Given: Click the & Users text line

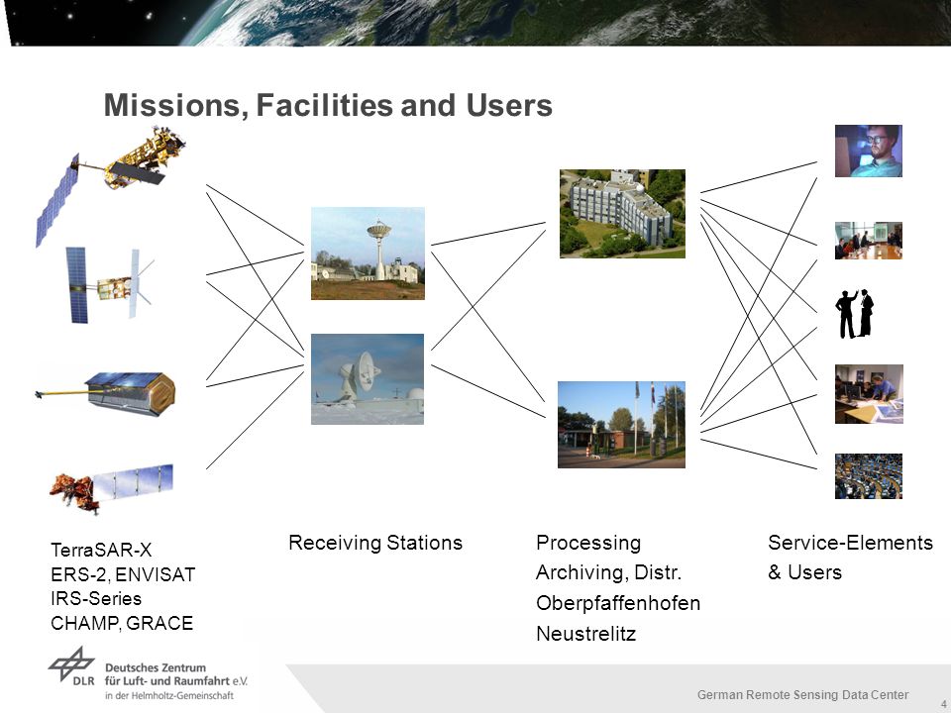Looking at the screenshot, I should coord(804,571).
